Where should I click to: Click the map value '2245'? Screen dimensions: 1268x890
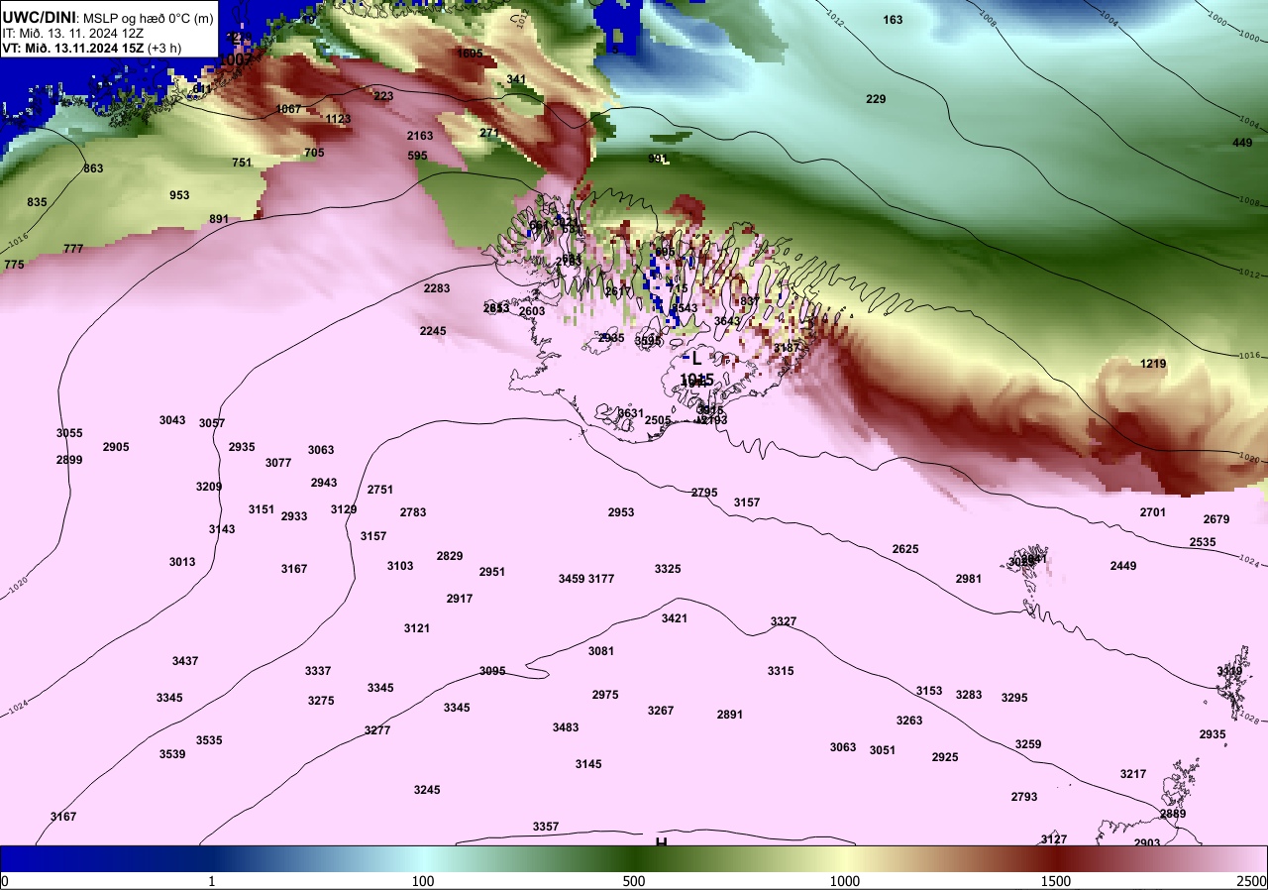(433, 331)
